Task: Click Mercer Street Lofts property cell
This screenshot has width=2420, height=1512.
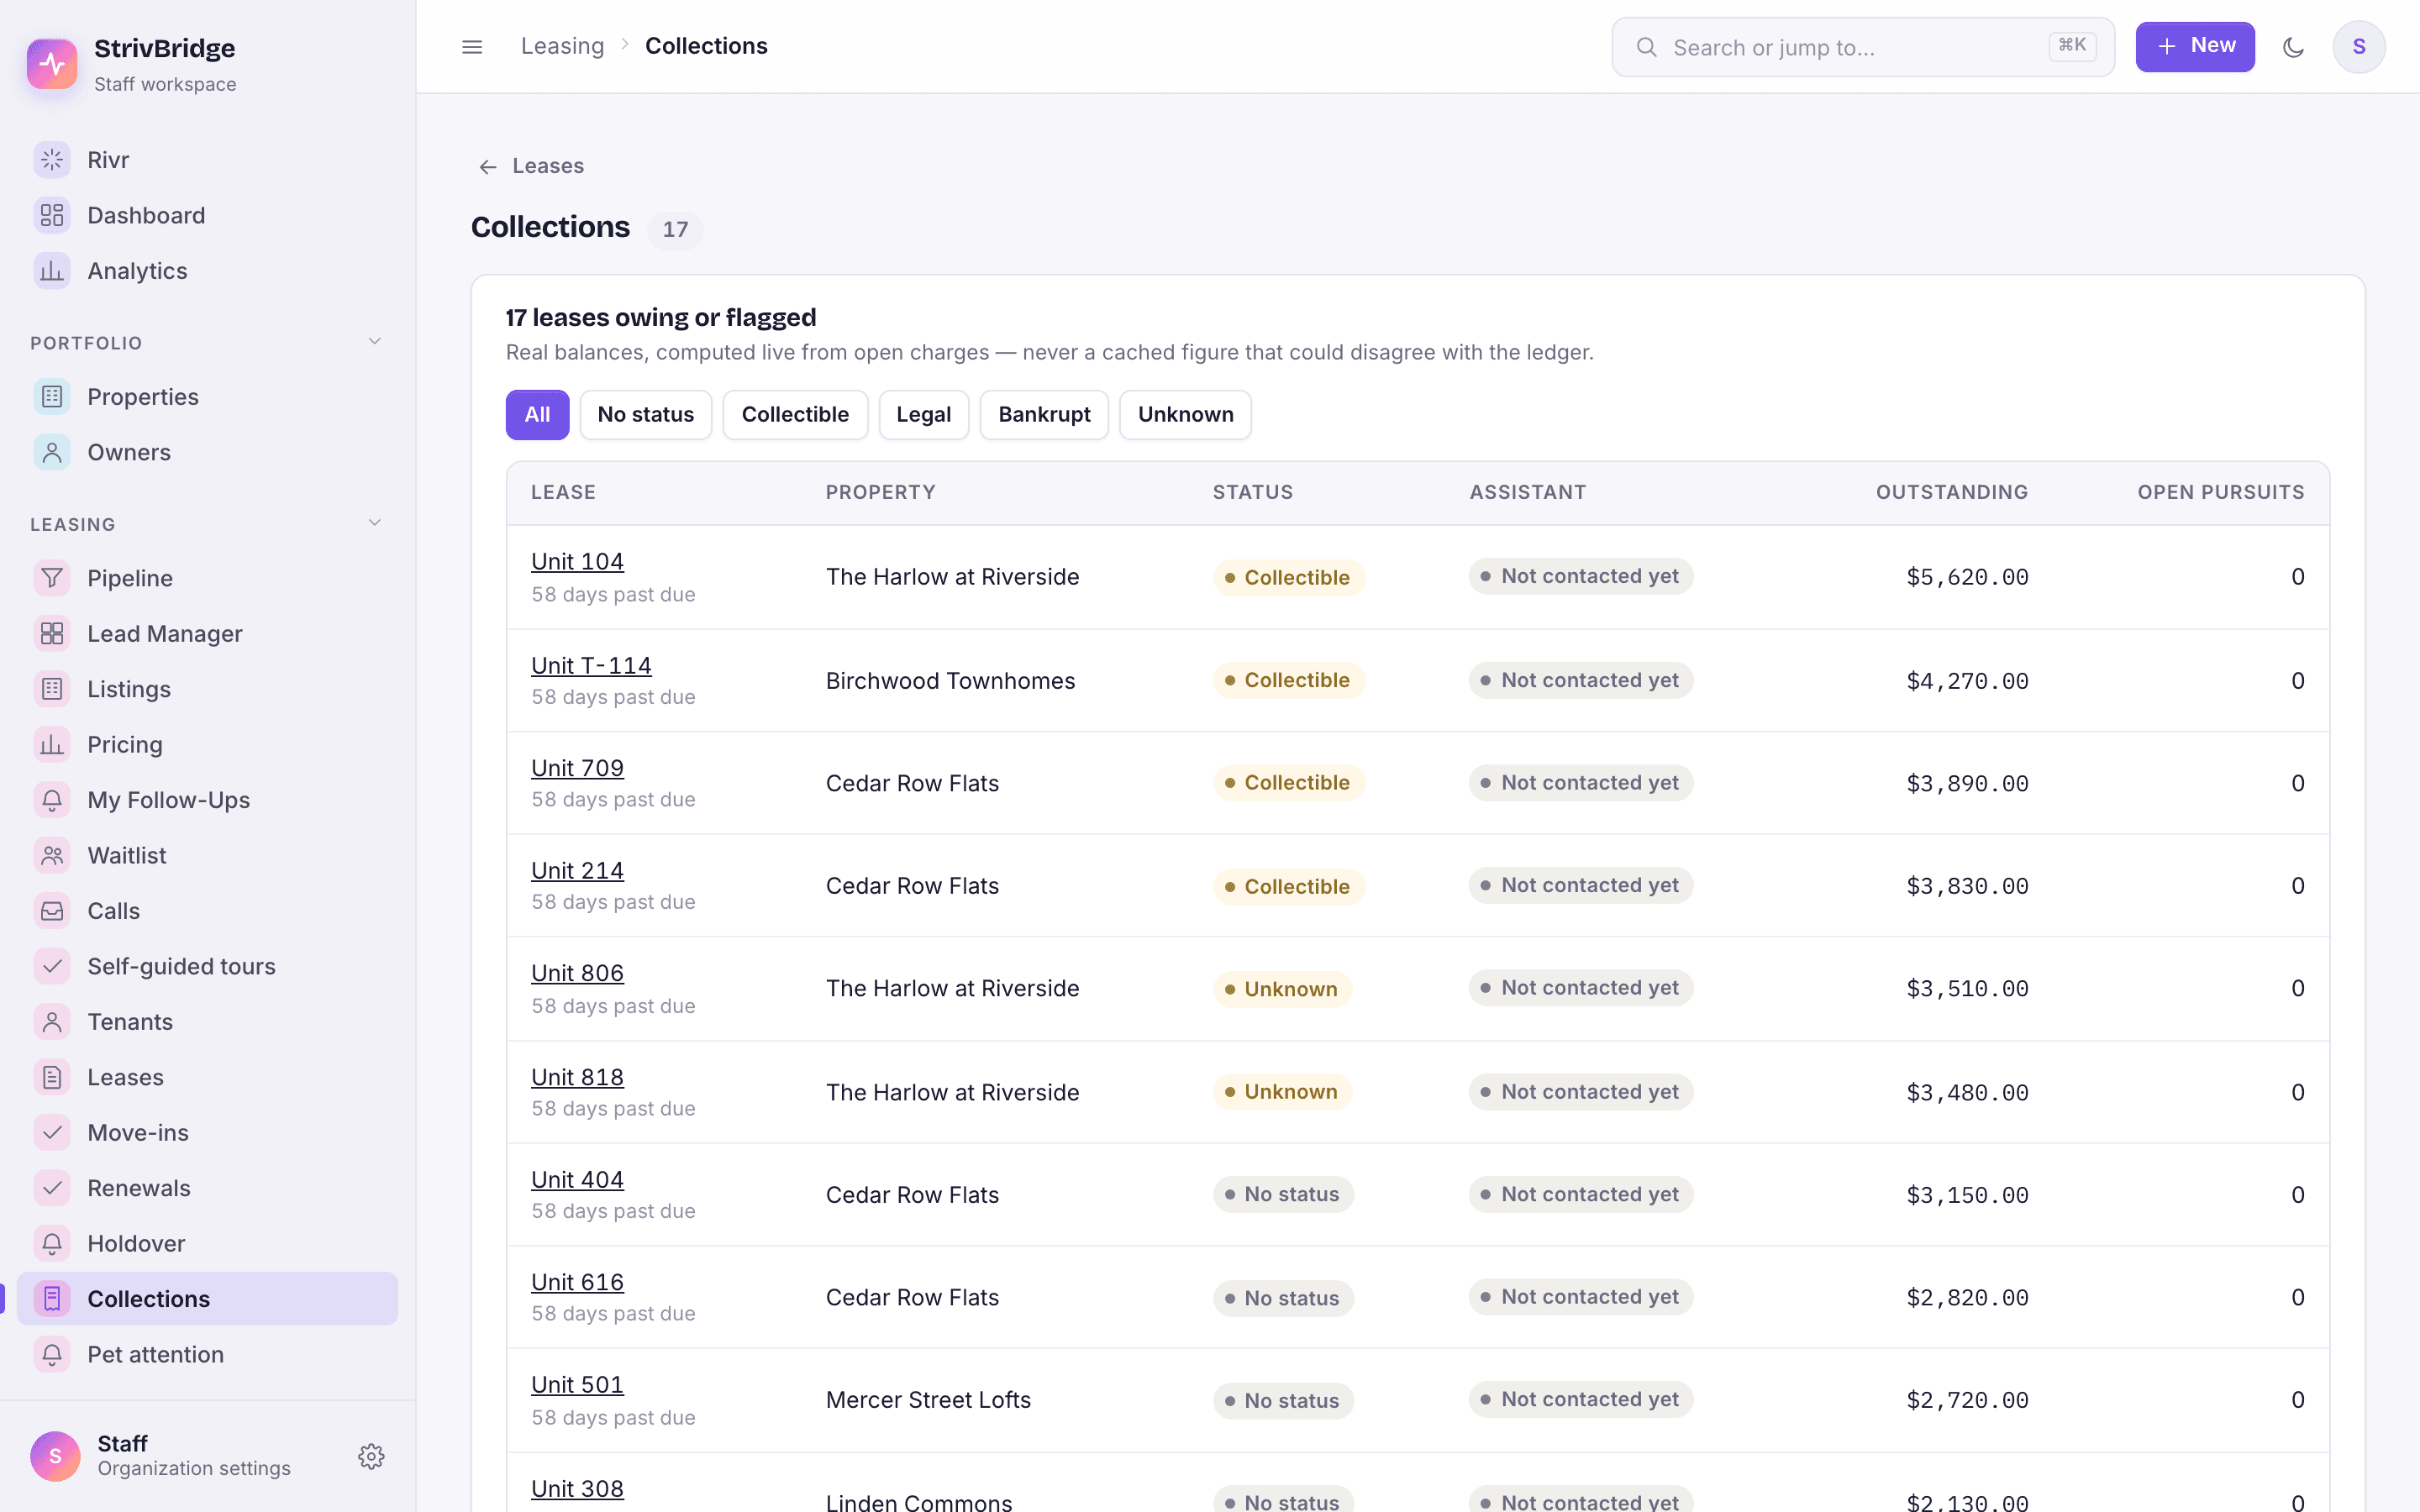Action: 928,1400
